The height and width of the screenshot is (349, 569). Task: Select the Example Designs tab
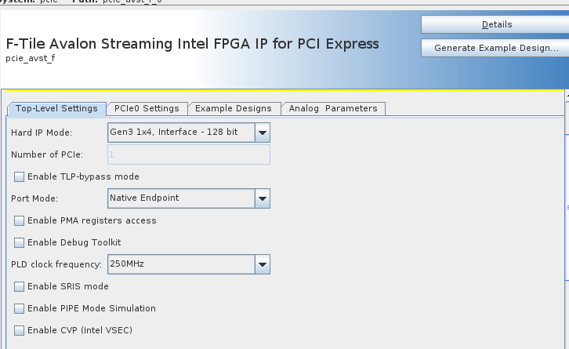[x=233, y=108]
